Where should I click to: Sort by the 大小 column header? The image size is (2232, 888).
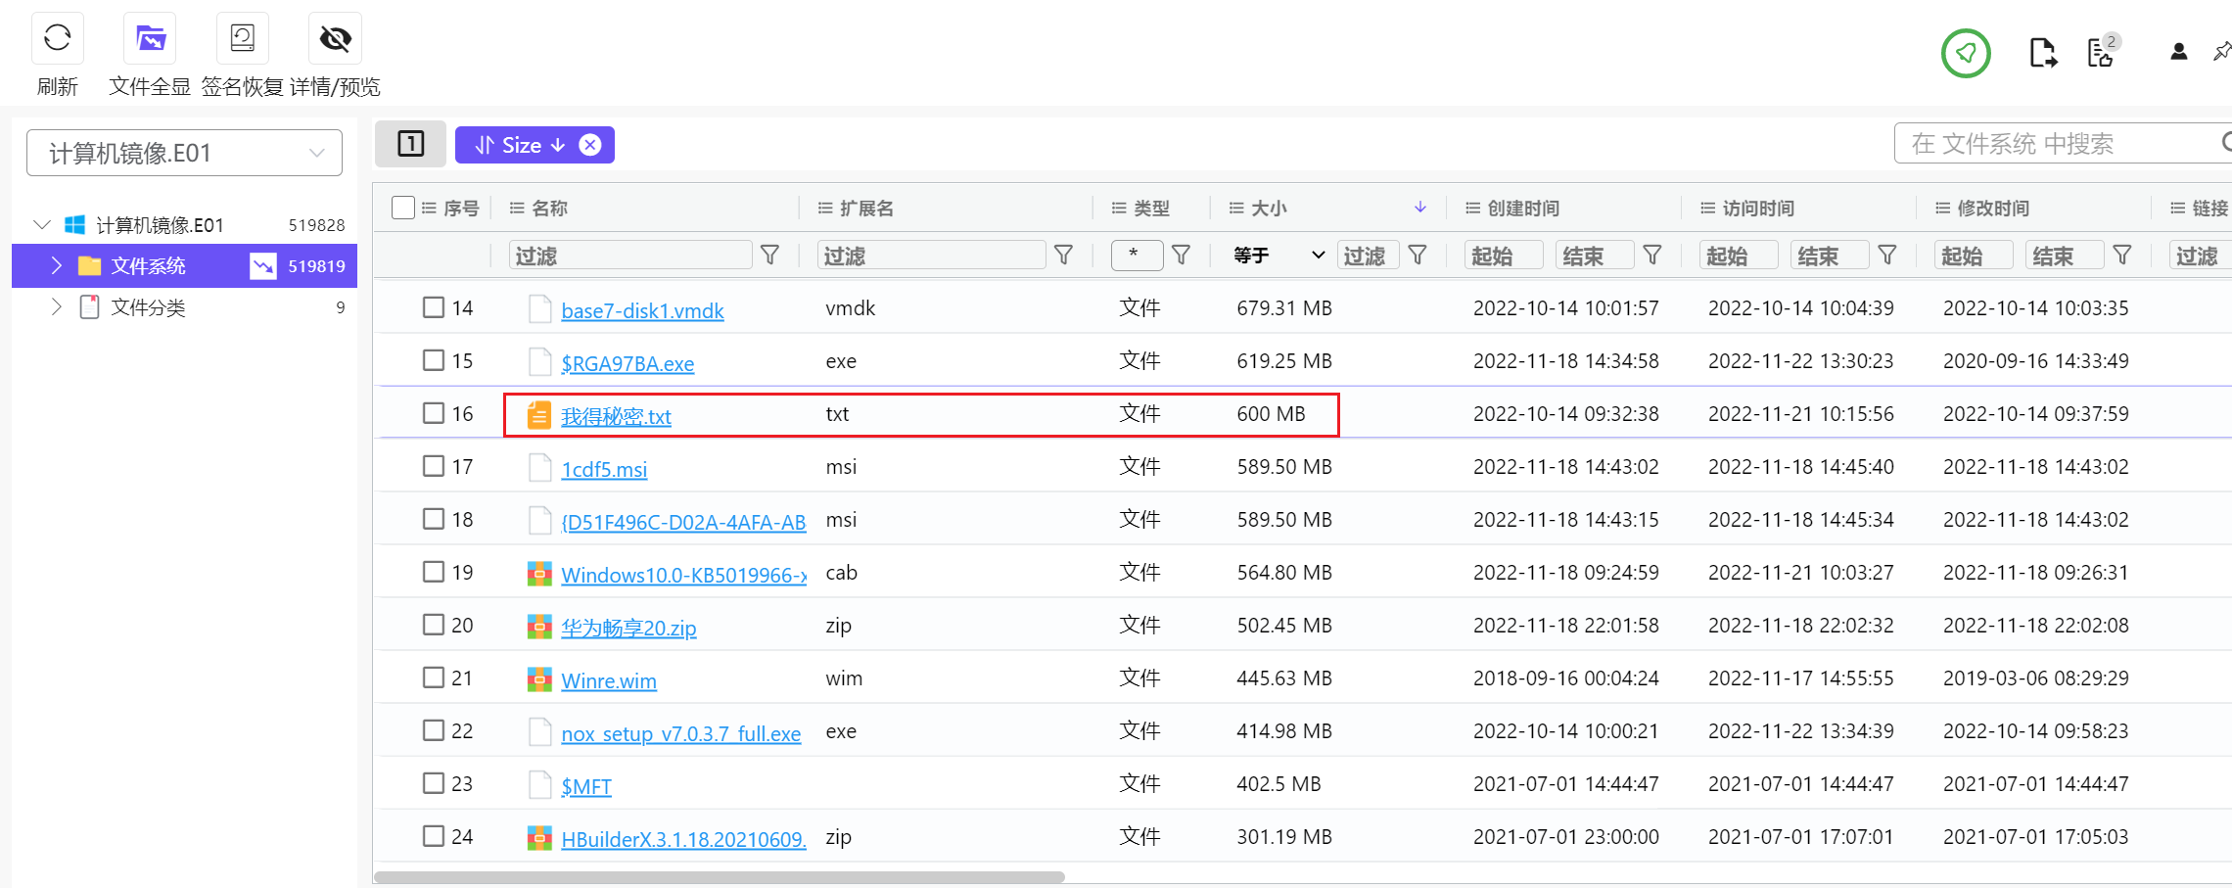click(1269, 208)
